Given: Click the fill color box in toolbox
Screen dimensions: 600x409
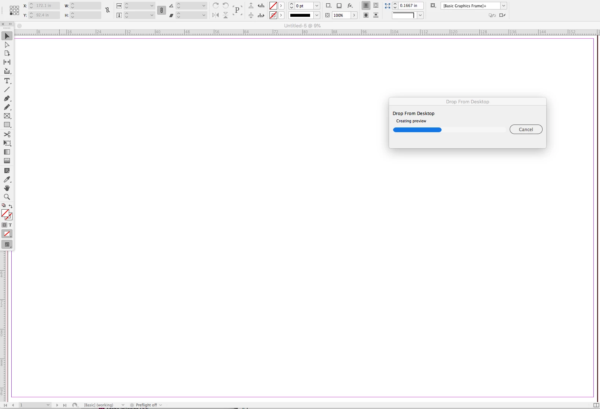Looking at the screenshot, I should click(5, 213).
